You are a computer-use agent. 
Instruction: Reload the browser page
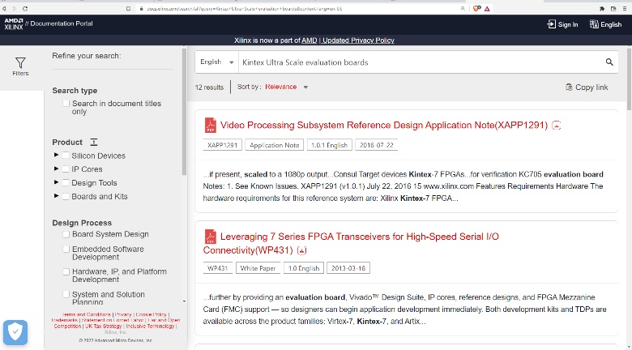pos(25,8)
